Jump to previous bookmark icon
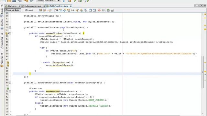The image size is (207, 116). pos(78,10)
